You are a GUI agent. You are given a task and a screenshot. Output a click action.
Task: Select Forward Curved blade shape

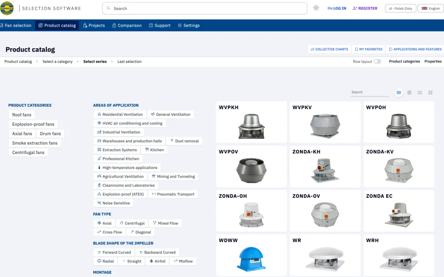[114, 252]
